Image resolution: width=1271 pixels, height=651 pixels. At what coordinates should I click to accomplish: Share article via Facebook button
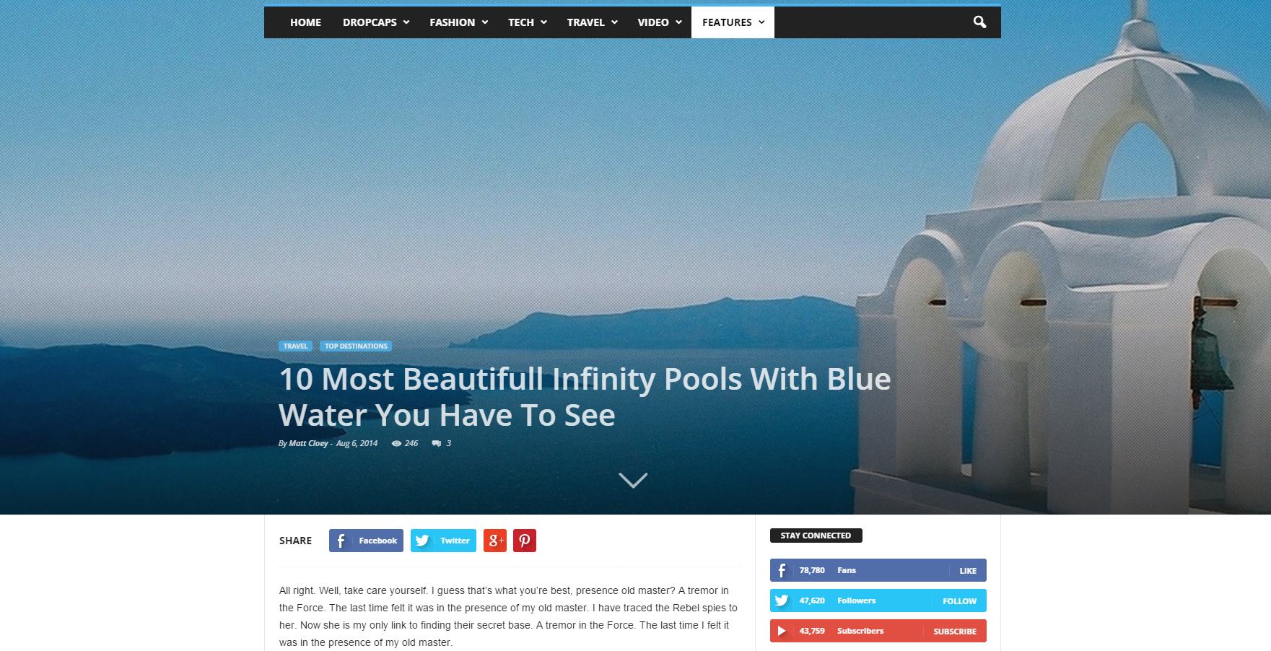pos(366,541)
